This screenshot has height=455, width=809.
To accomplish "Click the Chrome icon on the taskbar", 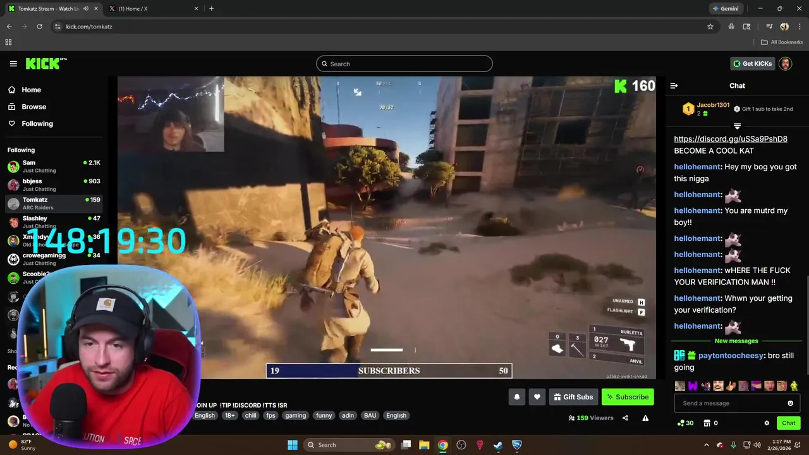I will (x=442, y=445).
